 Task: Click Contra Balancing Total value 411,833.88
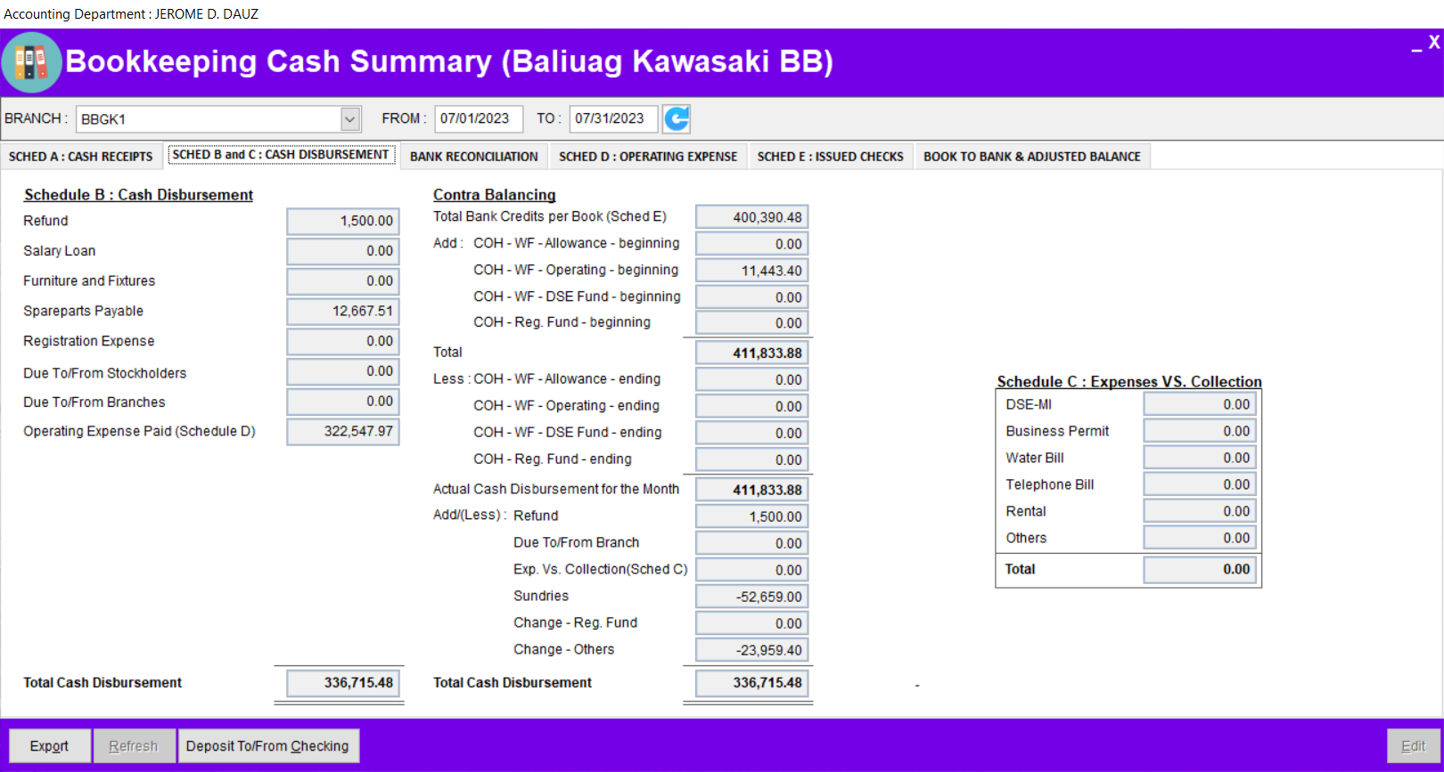752,353
